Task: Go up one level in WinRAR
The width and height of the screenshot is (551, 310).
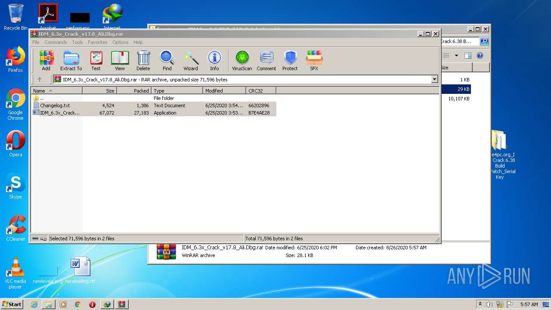Action: pos(40,79)
